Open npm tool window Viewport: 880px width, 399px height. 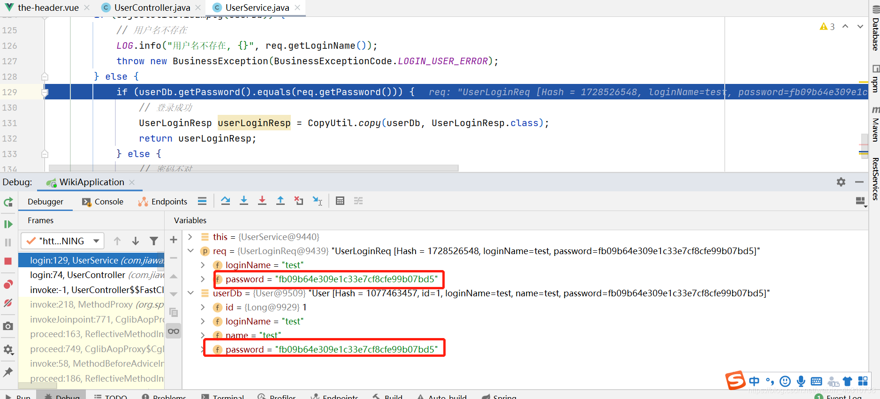(x=875, y=79)
